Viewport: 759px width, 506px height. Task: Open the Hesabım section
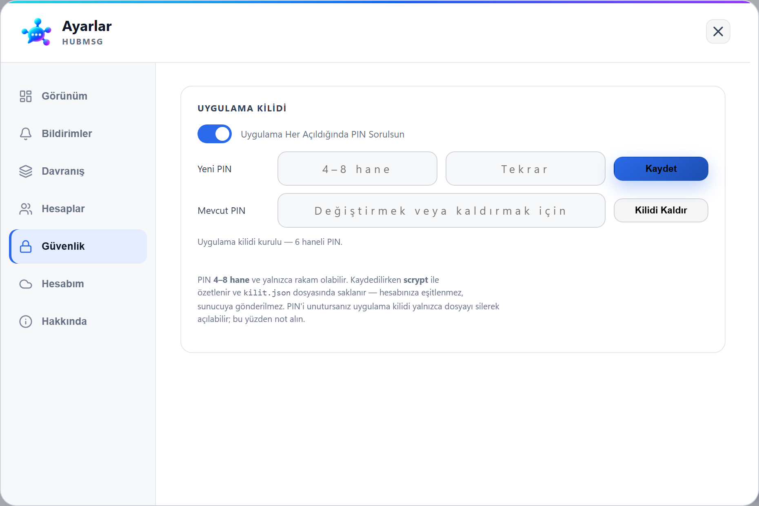pos(78,284)
